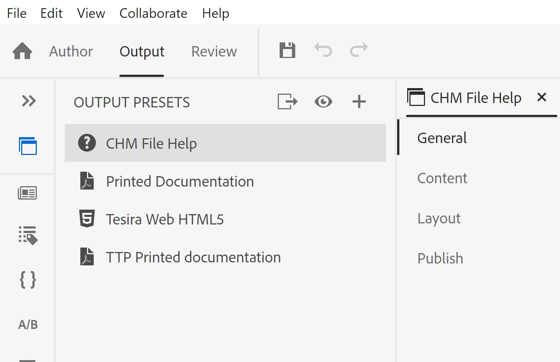Add a new output preset
This screenshot has height=362, width=560.
click(359, 101)
